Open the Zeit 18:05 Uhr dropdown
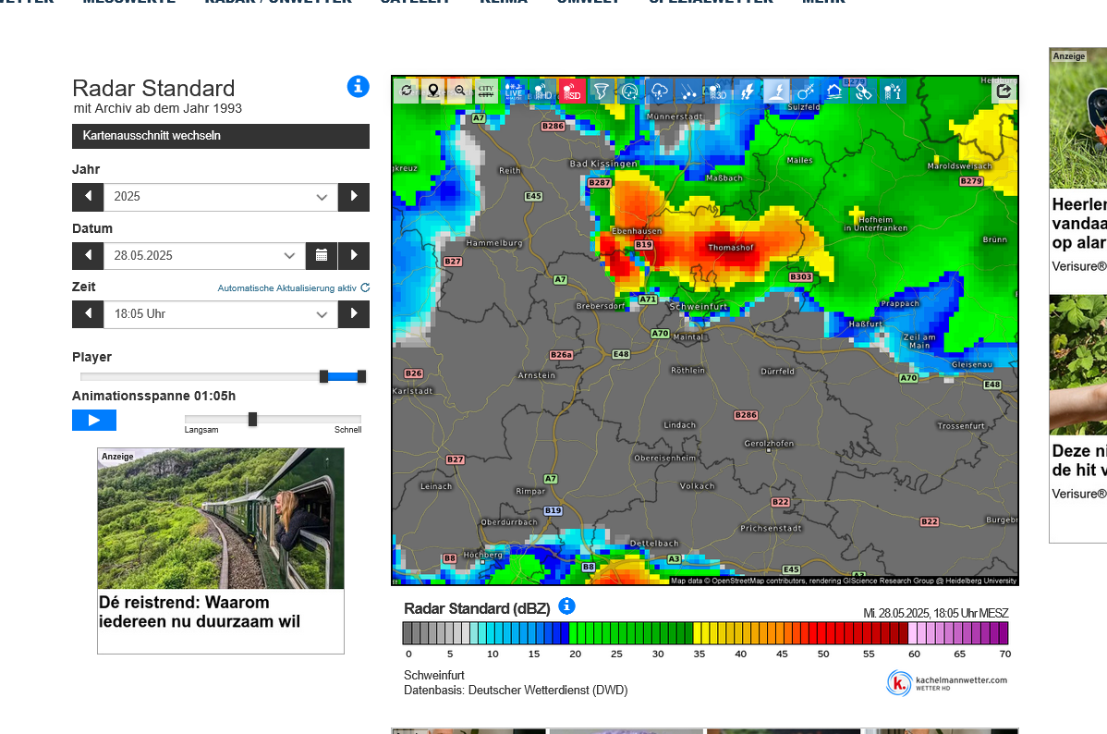Viewport: 1107px width, 734px height. (x=220, y=313)
